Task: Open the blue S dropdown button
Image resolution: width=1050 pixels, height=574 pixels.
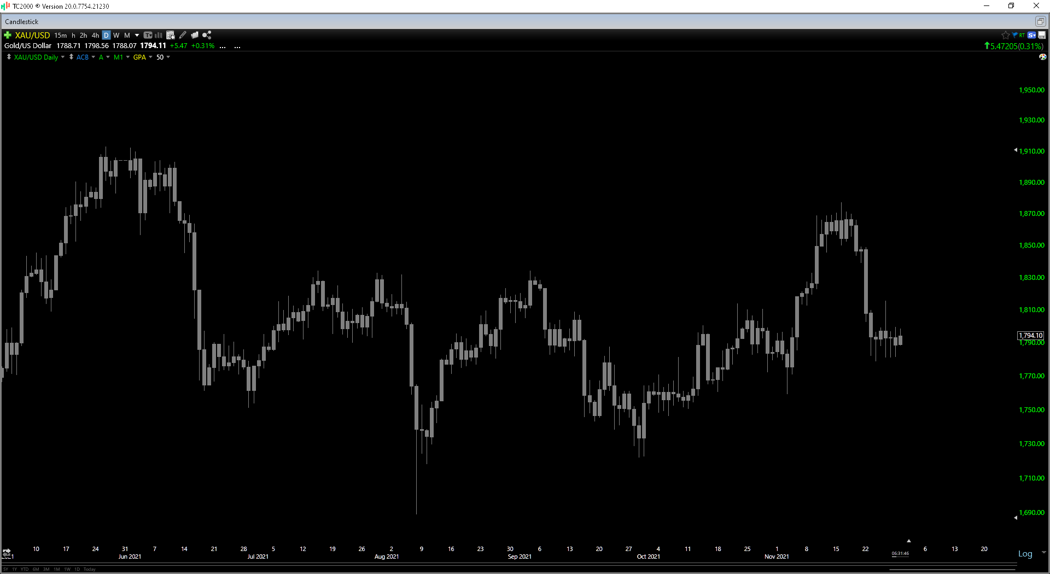Action: coord(1032,35)
